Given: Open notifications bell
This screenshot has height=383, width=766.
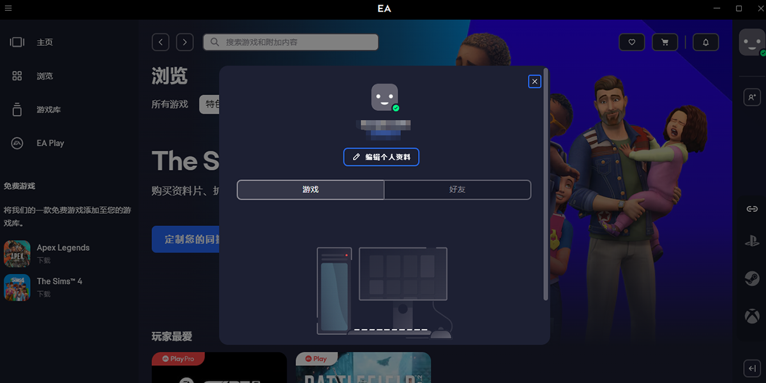Looking at the screenshot, I should click(706, 42).
